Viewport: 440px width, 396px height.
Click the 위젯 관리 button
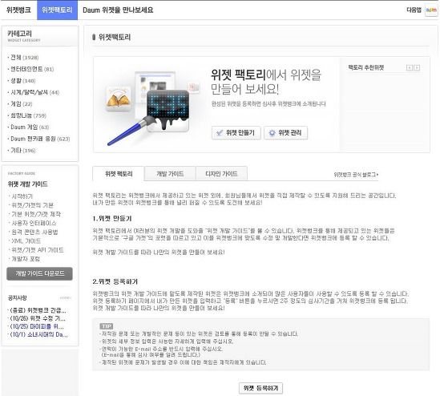click(x=285, y=133)
